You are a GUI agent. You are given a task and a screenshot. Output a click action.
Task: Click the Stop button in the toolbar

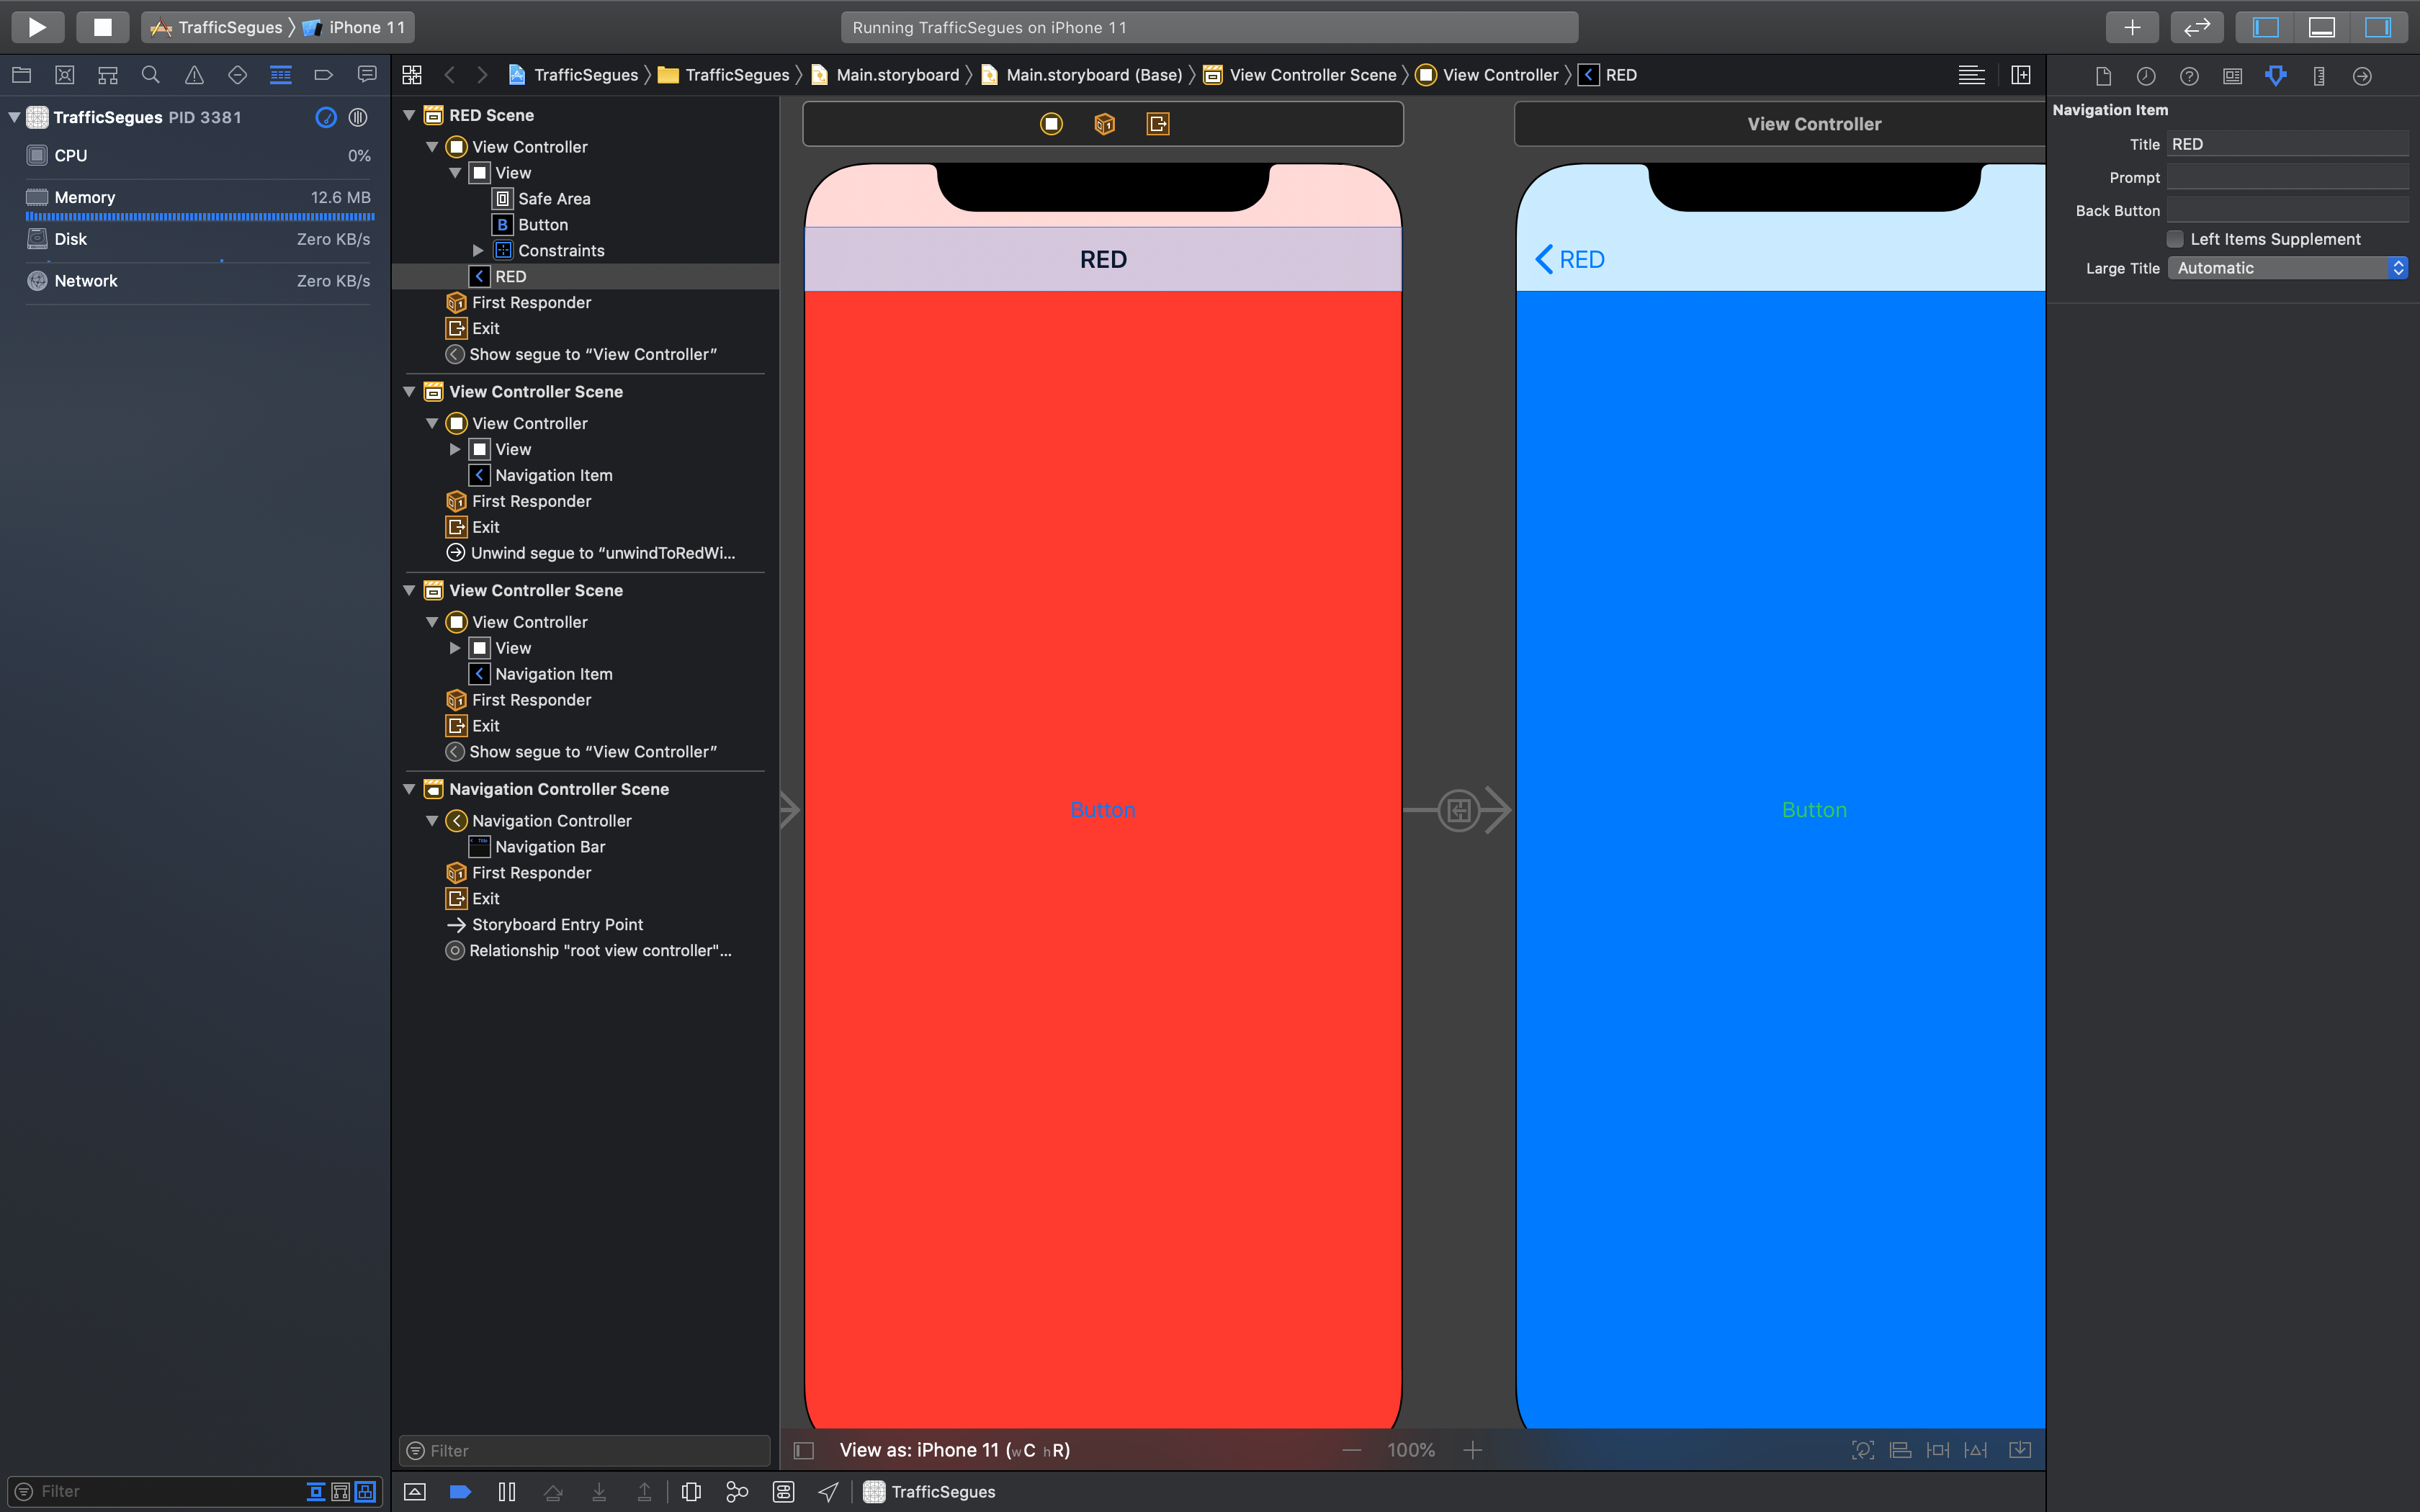coord(102,27)
